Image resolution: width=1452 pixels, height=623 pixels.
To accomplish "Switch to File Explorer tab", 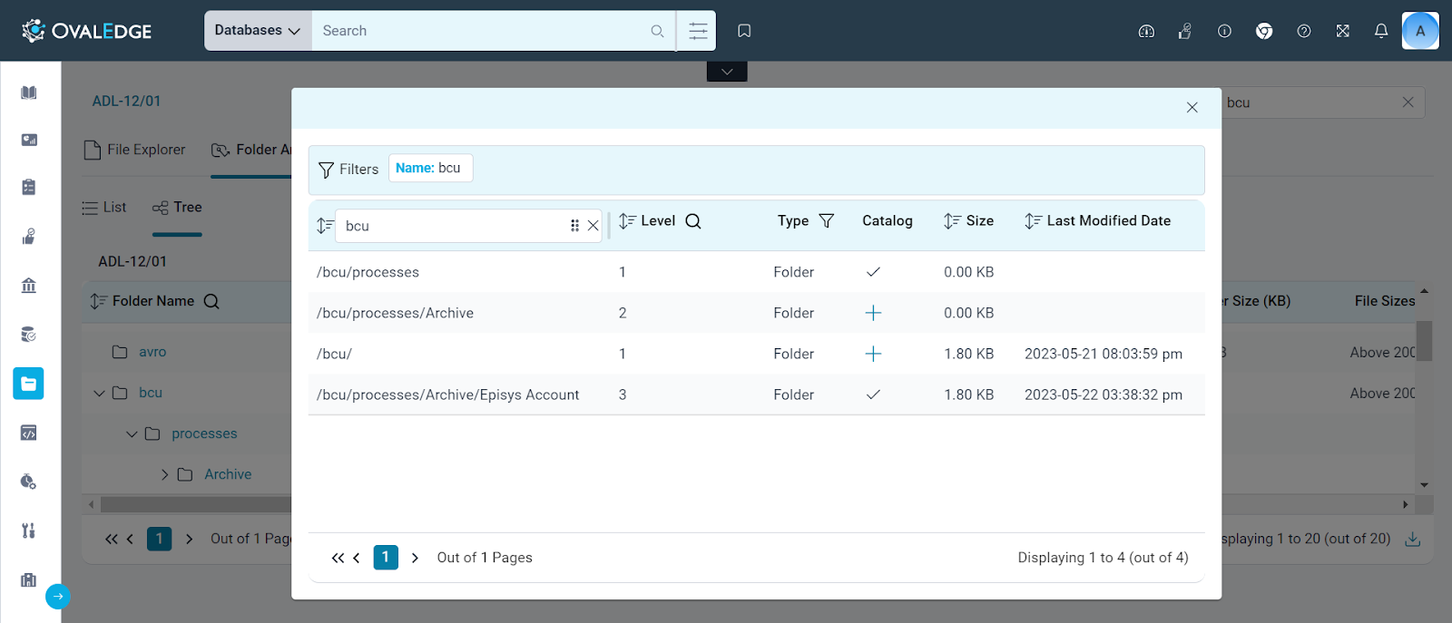I will 134,150.
